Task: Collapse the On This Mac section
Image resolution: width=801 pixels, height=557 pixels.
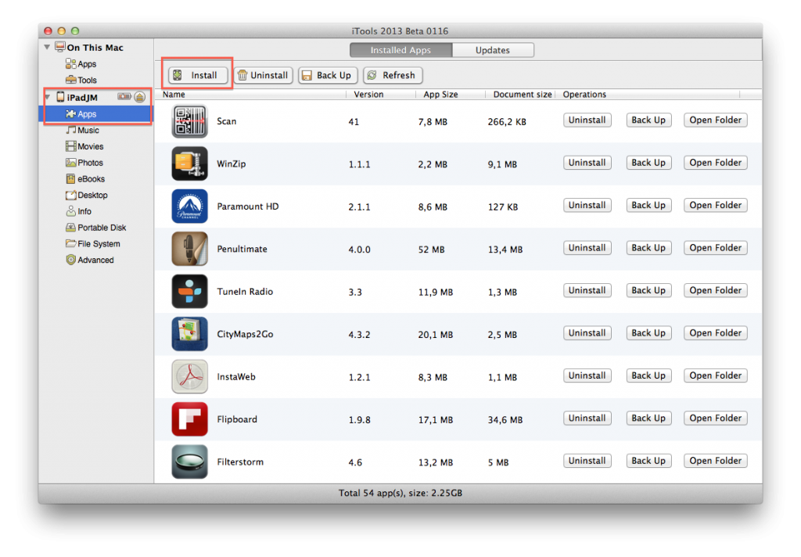Action: (47, 47)
